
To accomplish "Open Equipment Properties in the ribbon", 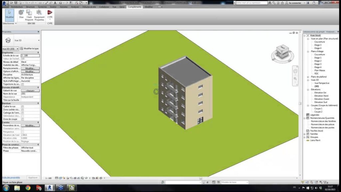I will (x=39, y=15).
